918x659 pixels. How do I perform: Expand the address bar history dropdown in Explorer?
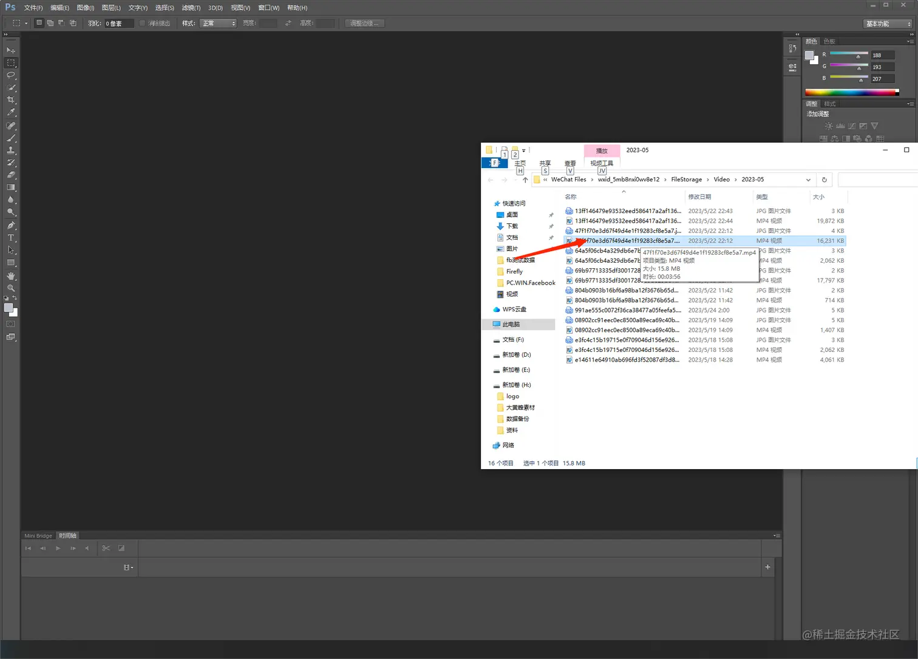click(x=808, y=180)
